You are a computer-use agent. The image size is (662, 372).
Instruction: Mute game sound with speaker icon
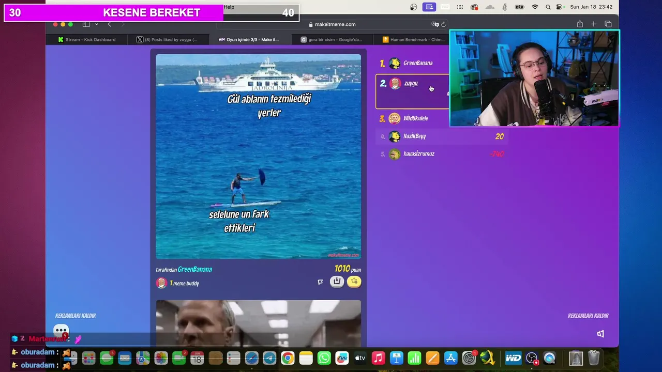coord(600,334)
